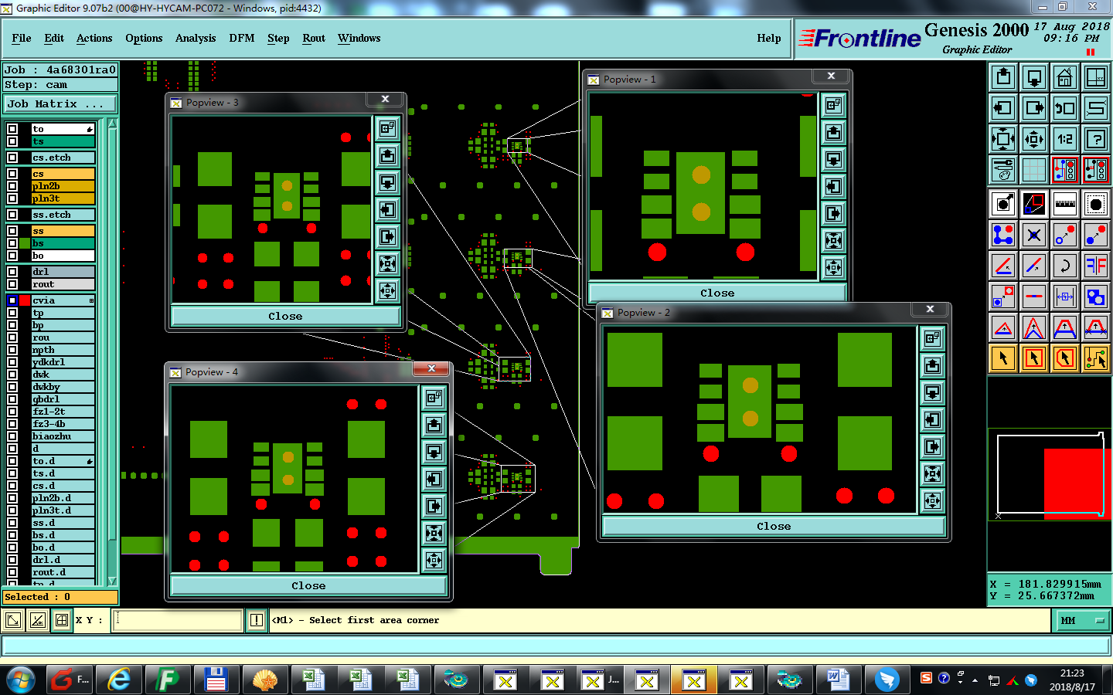Click the curved rotate arrow tool icon
Viewport: 1113px width, 695px height.
[x=1065, y=266]
